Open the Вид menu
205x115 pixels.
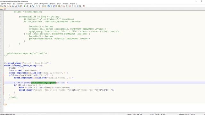[x=14, y=4]
